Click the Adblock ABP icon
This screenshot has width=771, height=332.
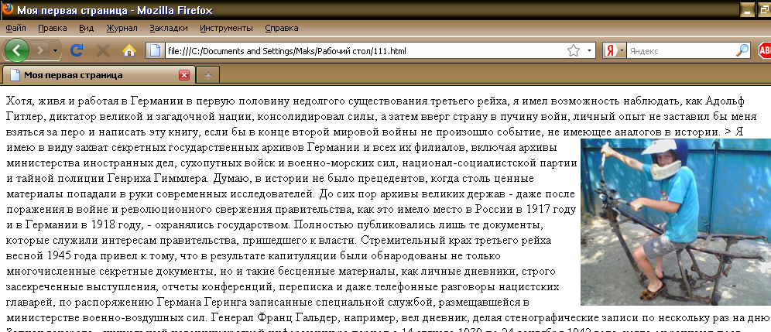point(765,50)
